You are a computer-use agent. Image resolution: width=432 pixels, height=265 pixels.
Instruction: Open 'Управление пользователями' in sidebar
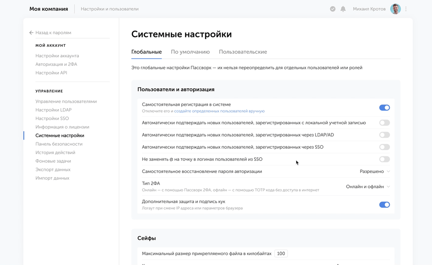(x=66, y=101)
